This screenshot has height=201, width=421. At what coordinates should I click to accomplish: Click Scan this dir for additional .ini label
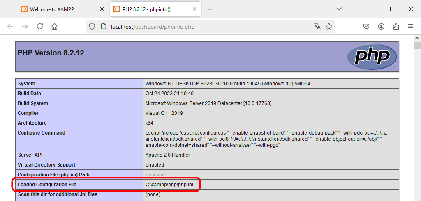click(x=58, y=194)
